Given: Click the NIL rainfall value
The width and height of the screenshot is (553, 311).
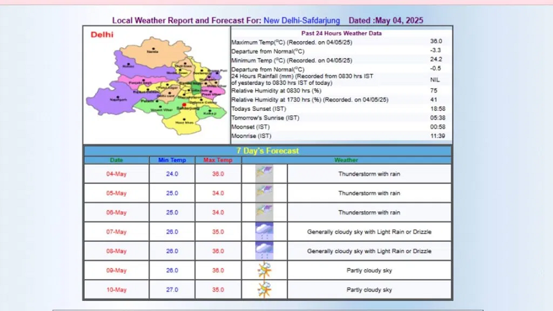Looking at the screenshot, I should (x=435, y=80).
